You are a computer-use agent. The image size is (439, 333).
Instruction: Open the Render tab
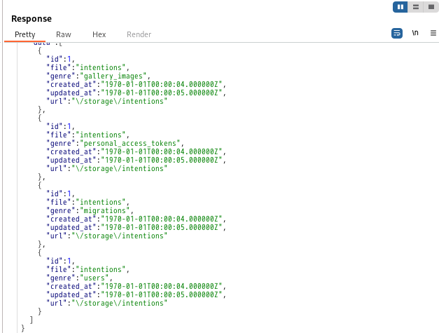coord(139,34)
